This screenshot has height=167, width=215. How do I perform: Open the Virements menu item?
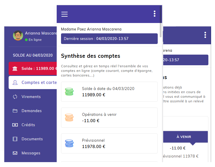31,97
